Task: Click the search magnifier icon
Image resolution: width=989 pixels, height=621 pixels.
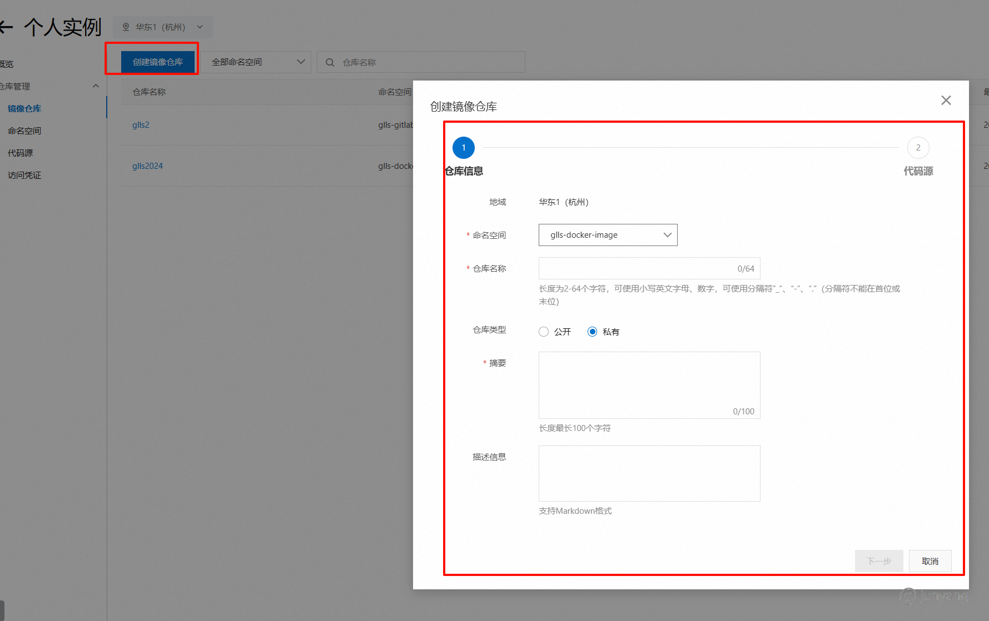Action: [x=330, y=62]
